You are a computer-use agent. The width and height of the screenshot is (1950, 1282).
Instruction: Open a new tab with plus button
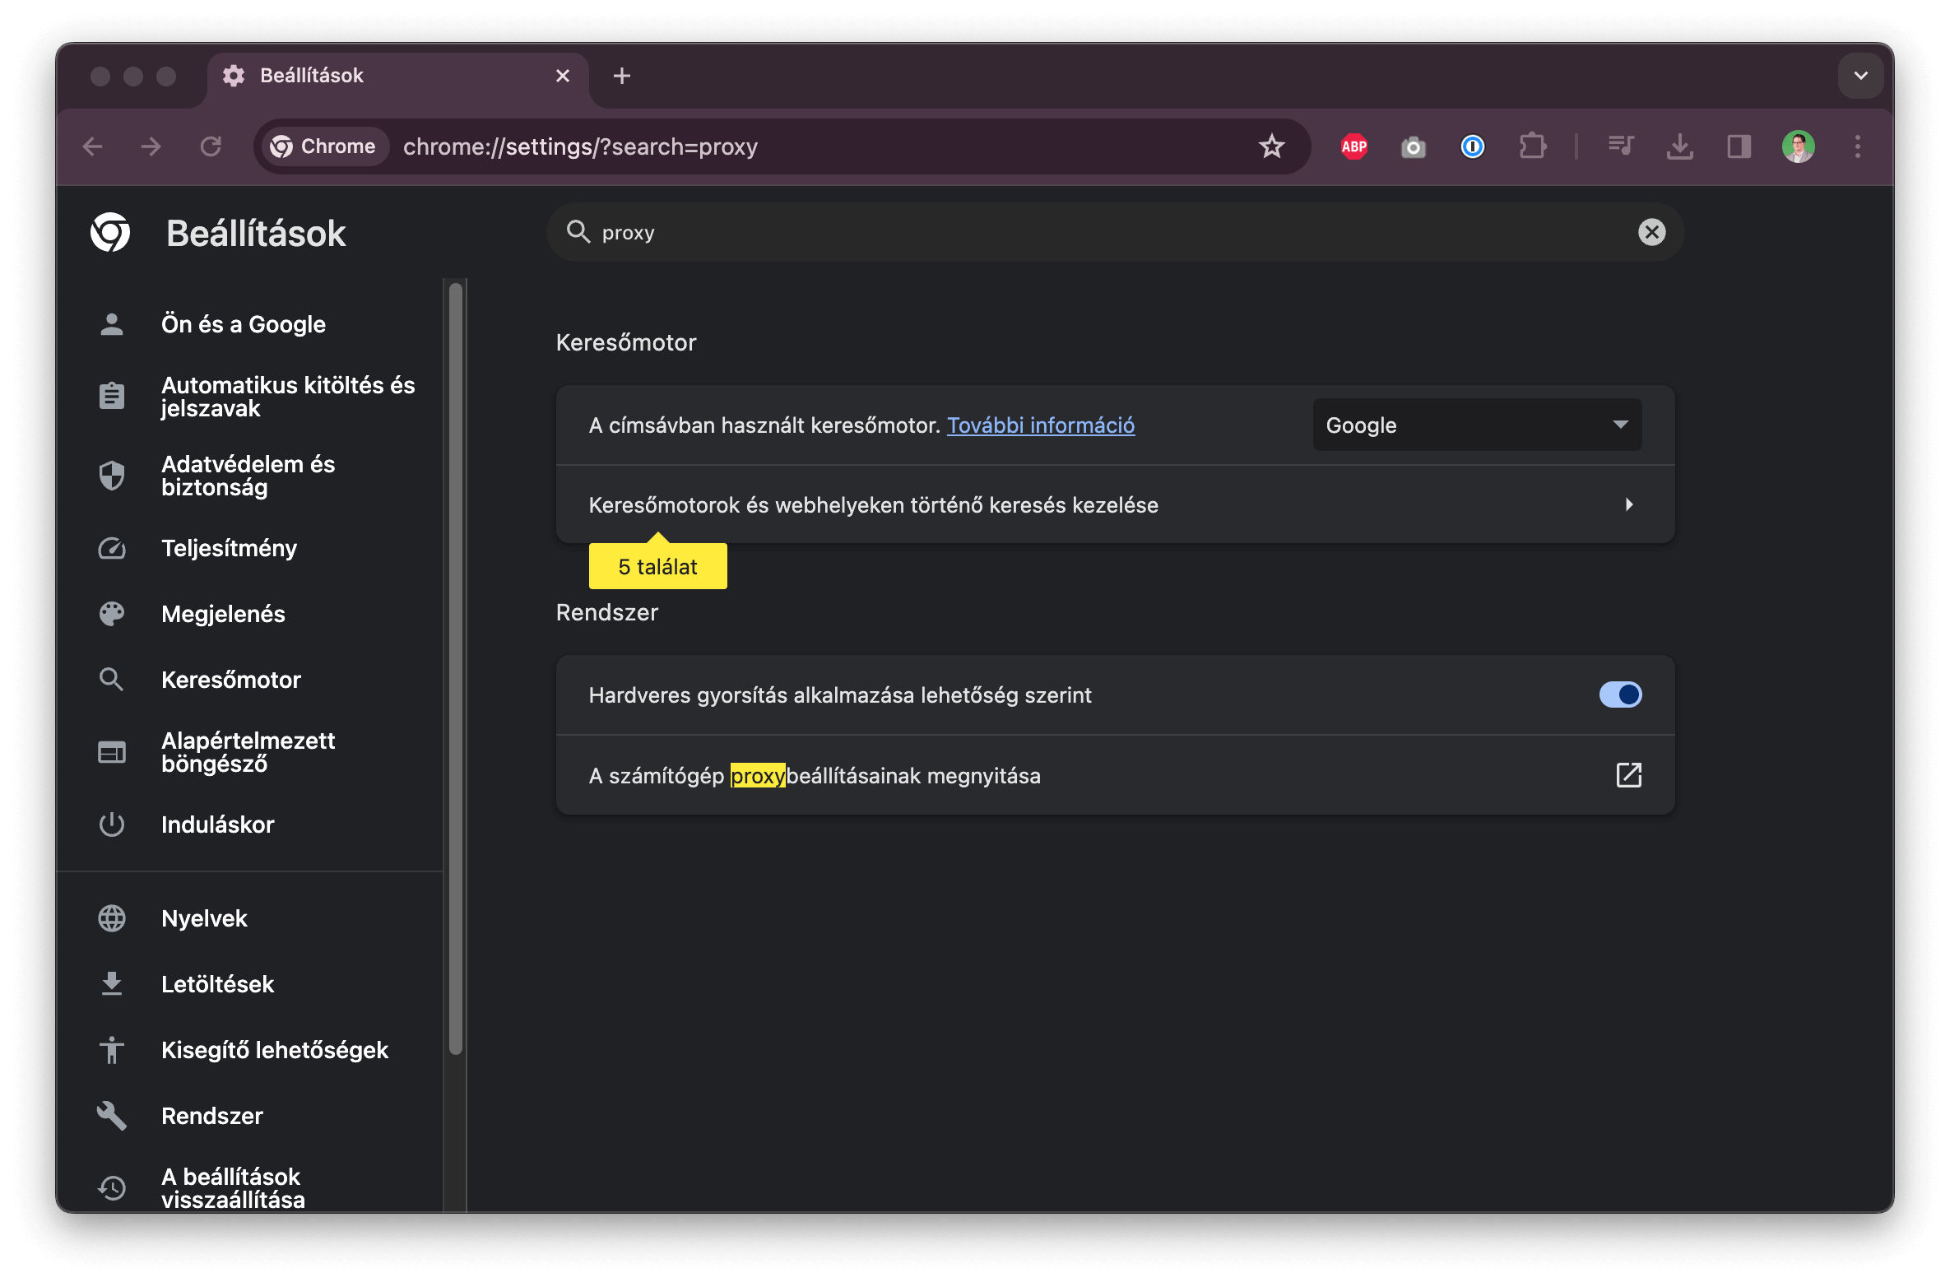[x=622, y=76]
